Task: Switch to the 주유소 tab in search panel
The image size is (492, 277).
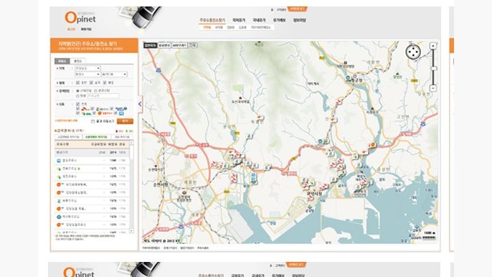Action: [x=62, y=61]
